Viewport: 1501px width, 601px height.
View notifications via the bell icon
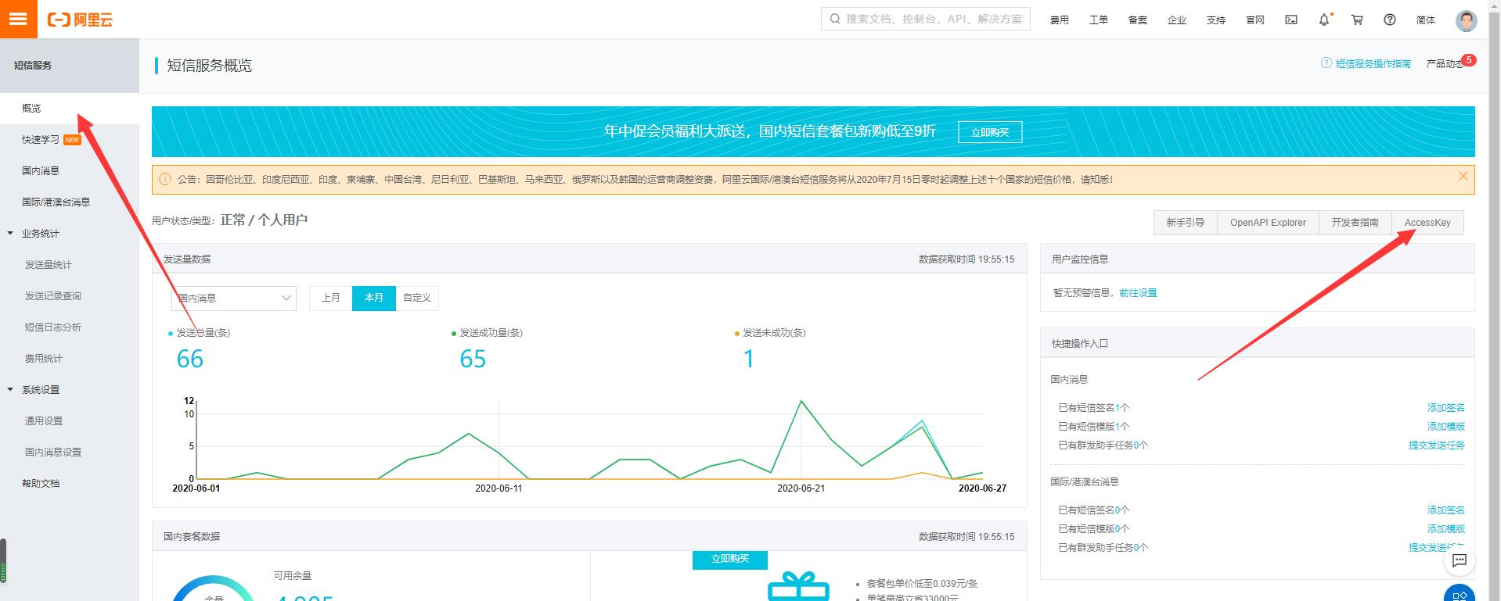(x=1324, y=20)
